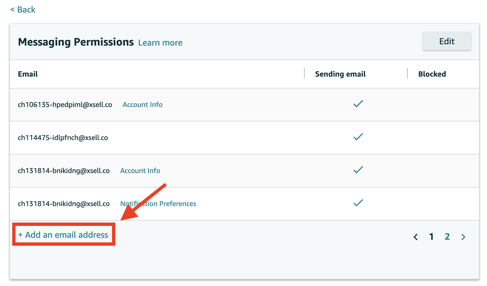The width and height of the screenshot is (487, 286).
Task: Select the ch106135-hpedpiml@xsell.co email text
Action: (x=65, y=105)
